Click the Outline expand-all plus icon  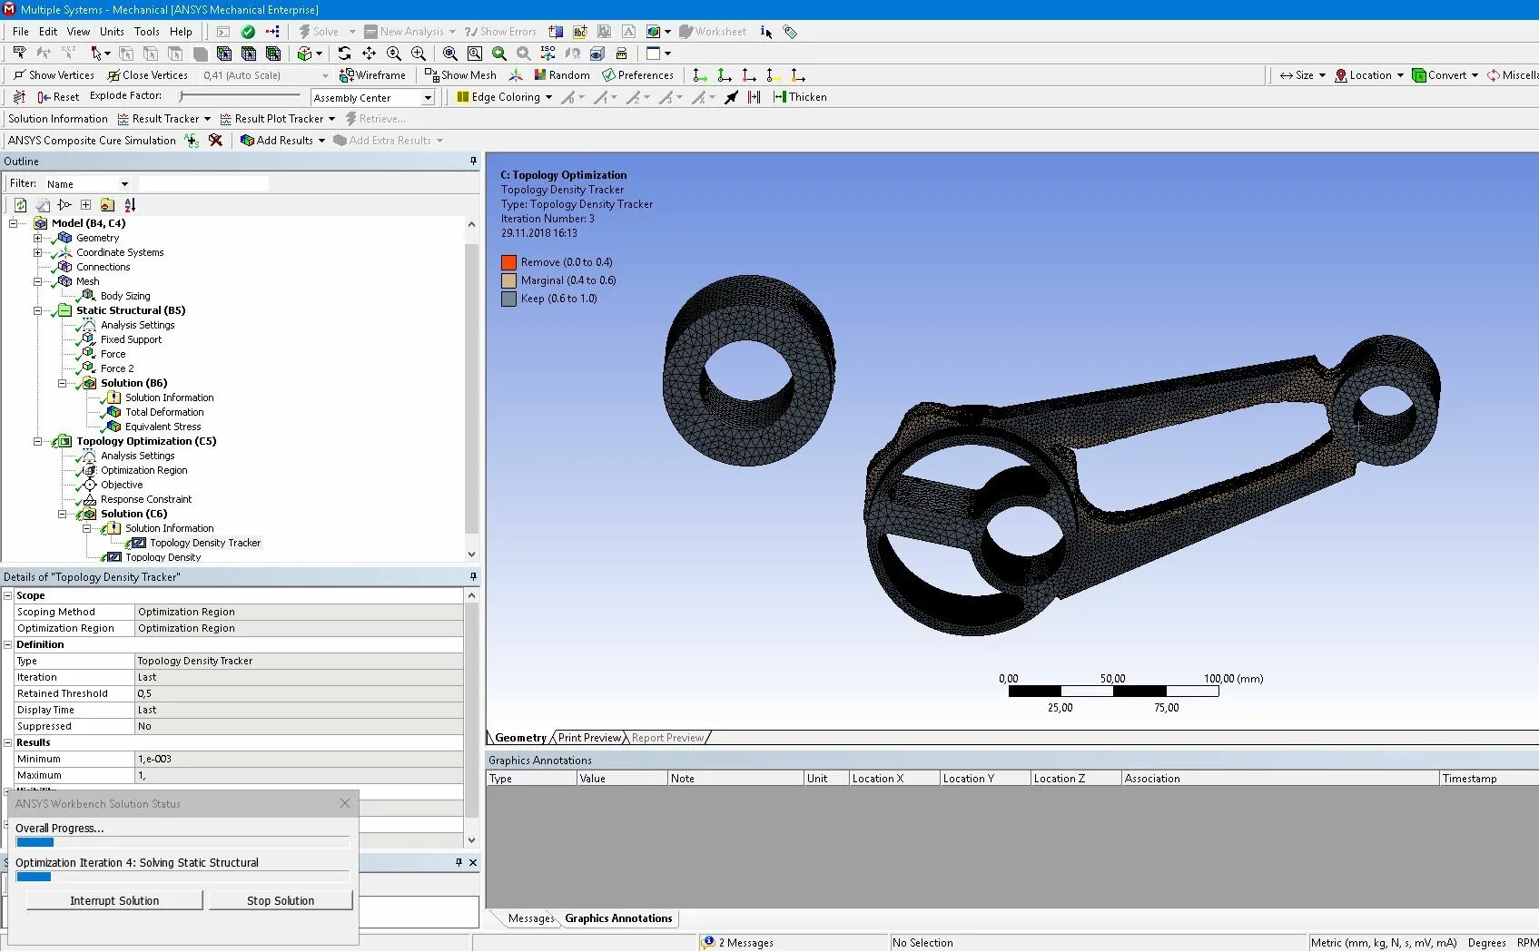[85, 205]
